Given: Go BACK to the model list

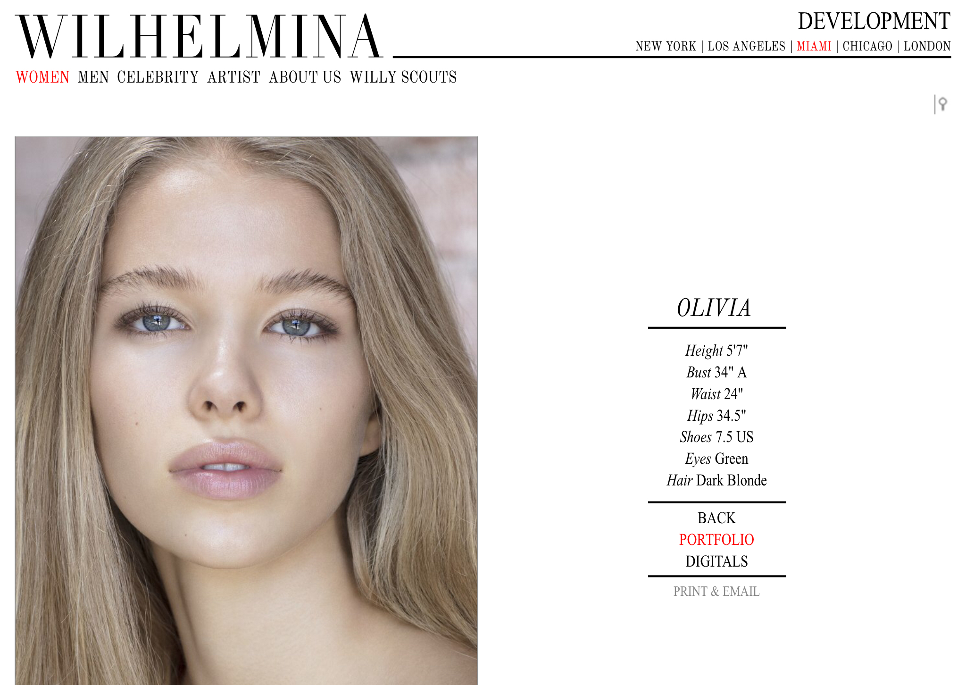Looking at the screenshot, I should (x=716, y=518).
